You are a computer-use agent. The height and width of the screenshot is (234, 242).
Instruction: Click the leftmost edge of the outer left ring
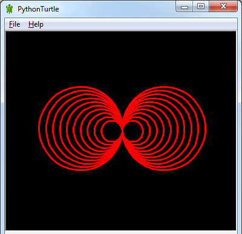pyautogui.click(x=39, y=129)
